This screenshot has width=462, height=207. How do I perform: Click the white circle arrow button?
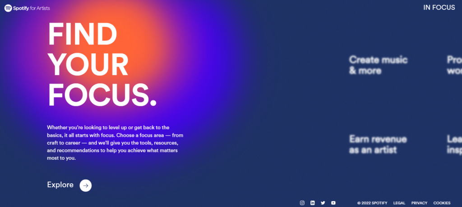tap(85, 185)
